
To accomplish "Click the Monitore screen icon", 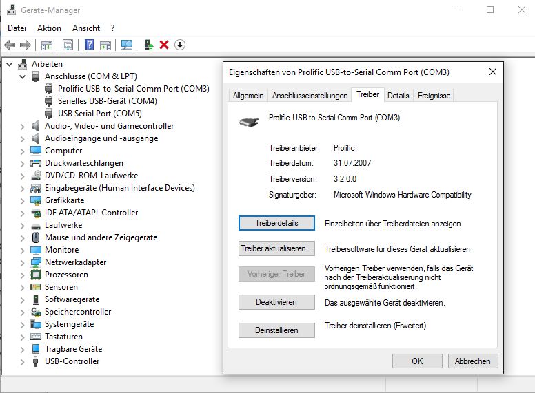I will click(x=35, y=250).
